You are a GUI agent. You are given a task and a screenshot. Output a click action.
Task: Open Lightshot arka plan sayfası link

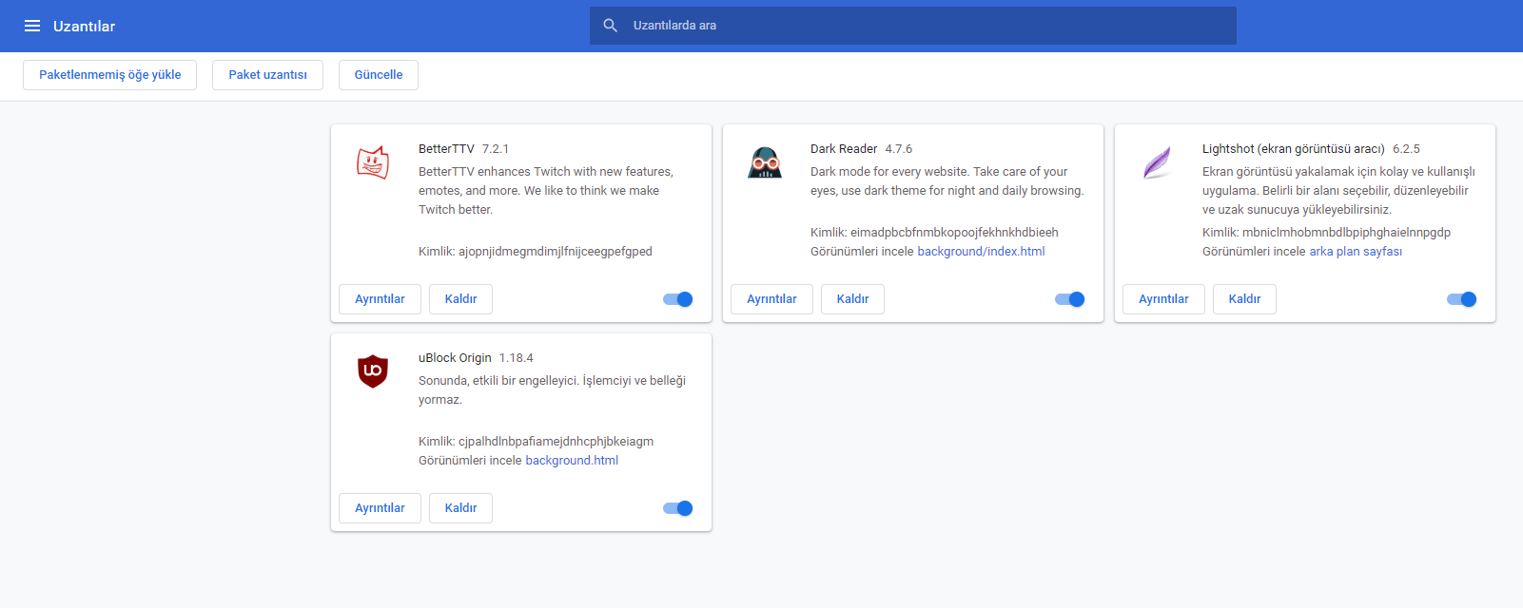tap(1356, 252)
